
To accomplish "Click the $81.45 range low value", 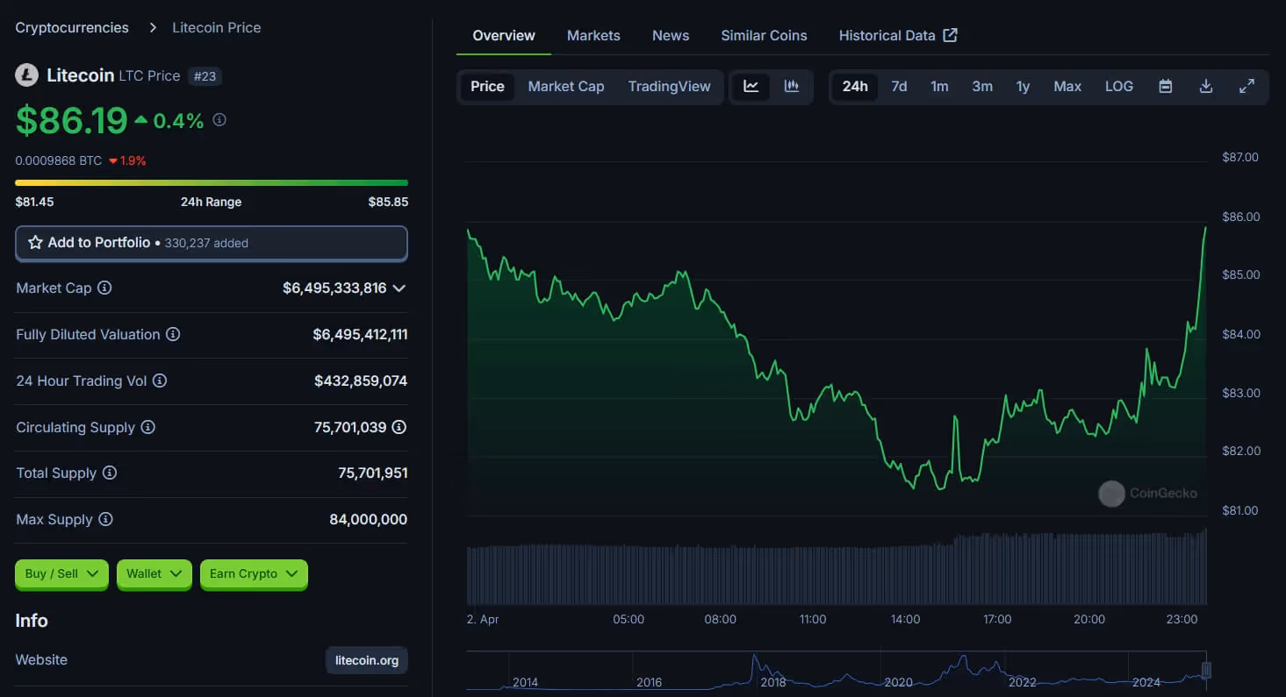I will point(34,202).
